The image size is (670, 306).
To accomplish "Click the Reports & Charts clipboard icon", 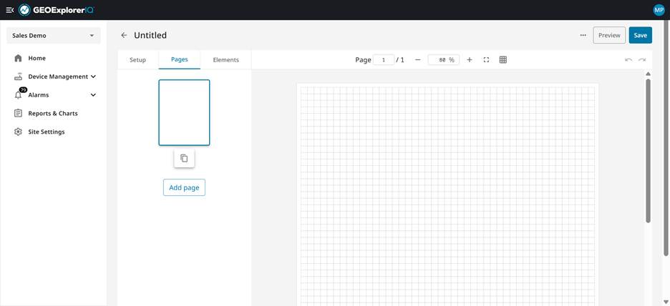I will (x=18, y=113).
